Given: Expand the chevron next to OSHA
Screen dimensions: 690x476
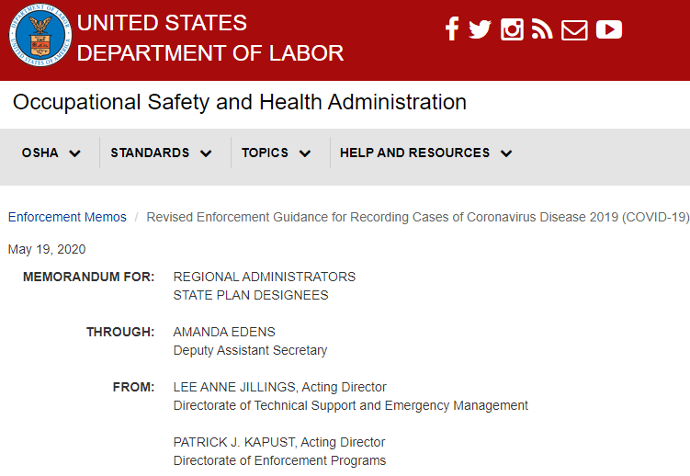Looking at the screenshot, I should tap(74, 153).
